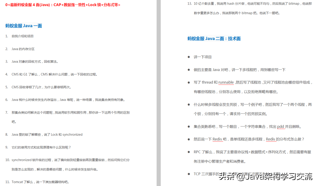318x186 pixels.
Task: Click bullet 讲一下项目
Action: pos(203,57)
